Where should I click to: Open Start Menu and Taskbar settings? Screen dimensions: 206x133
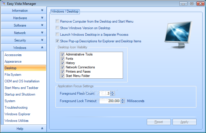tap(21, 88)
